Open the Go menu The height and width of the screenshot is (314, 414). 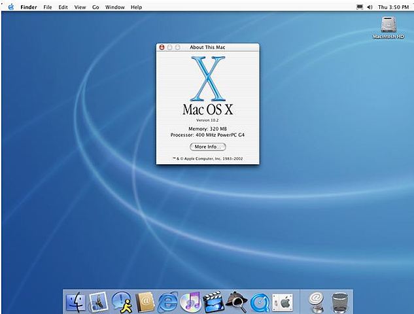click(x=95, y=7)
